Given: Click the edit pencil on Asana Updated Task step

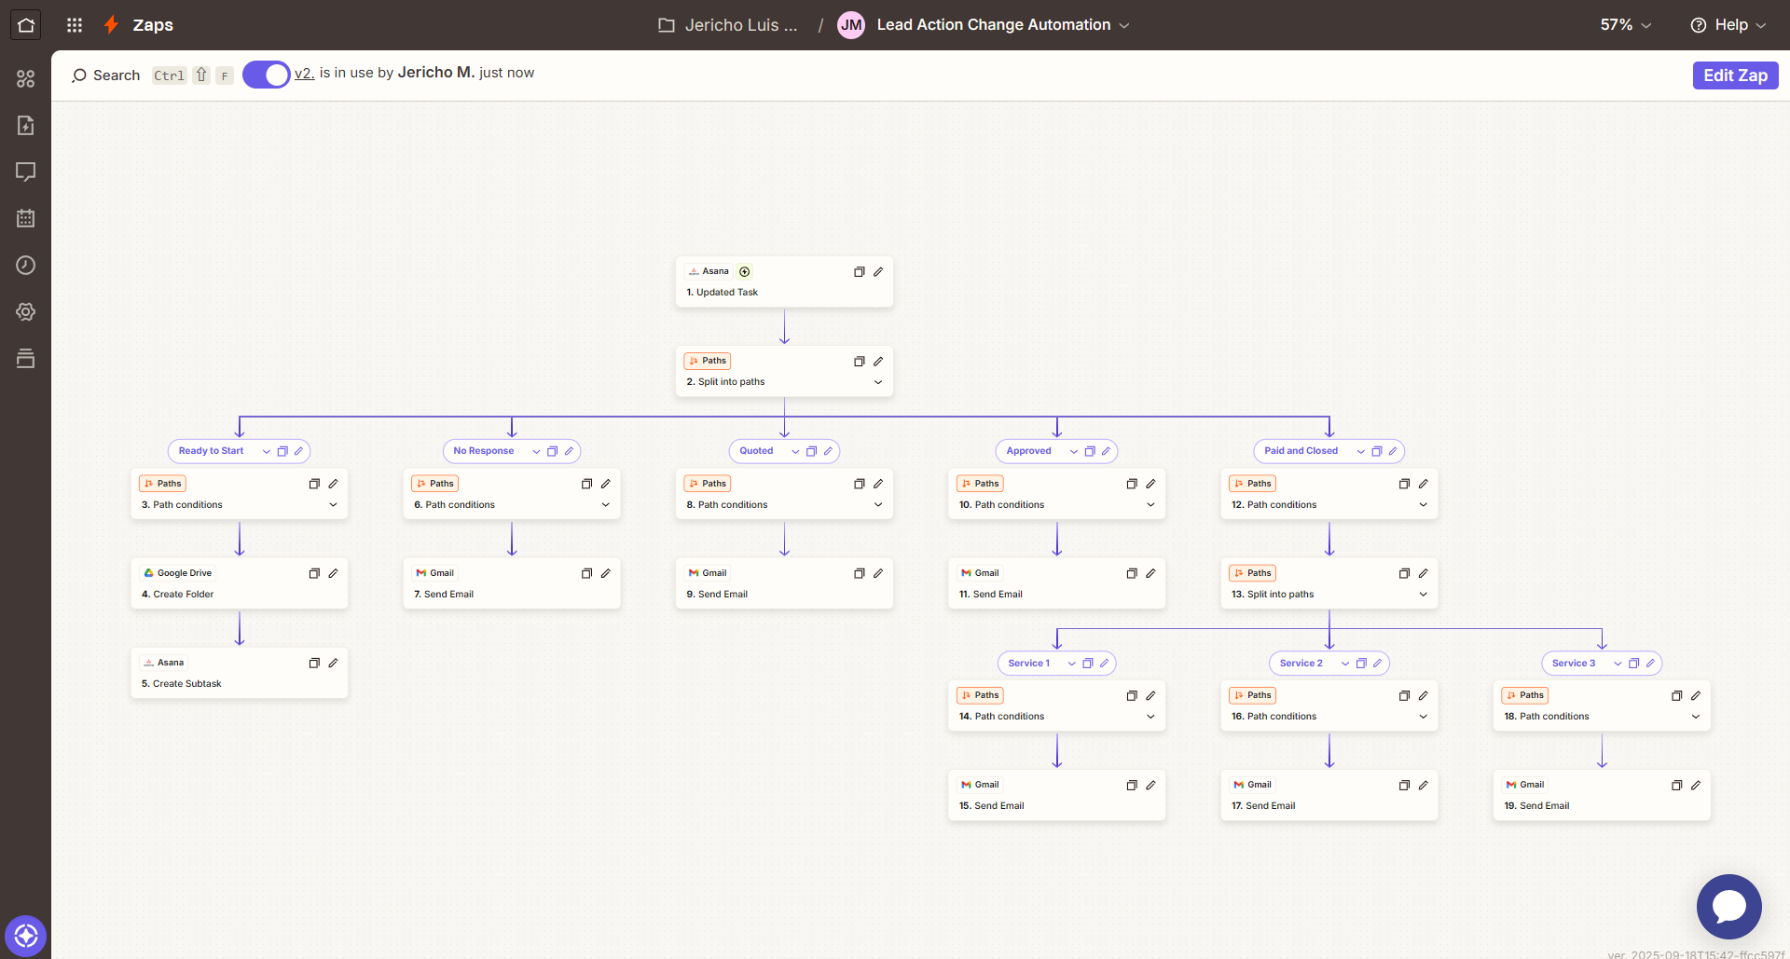Looking at the screenshot, I should pos(878,272).
